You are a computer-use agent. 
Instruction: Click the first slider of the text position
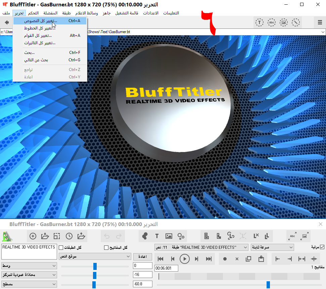95,267
